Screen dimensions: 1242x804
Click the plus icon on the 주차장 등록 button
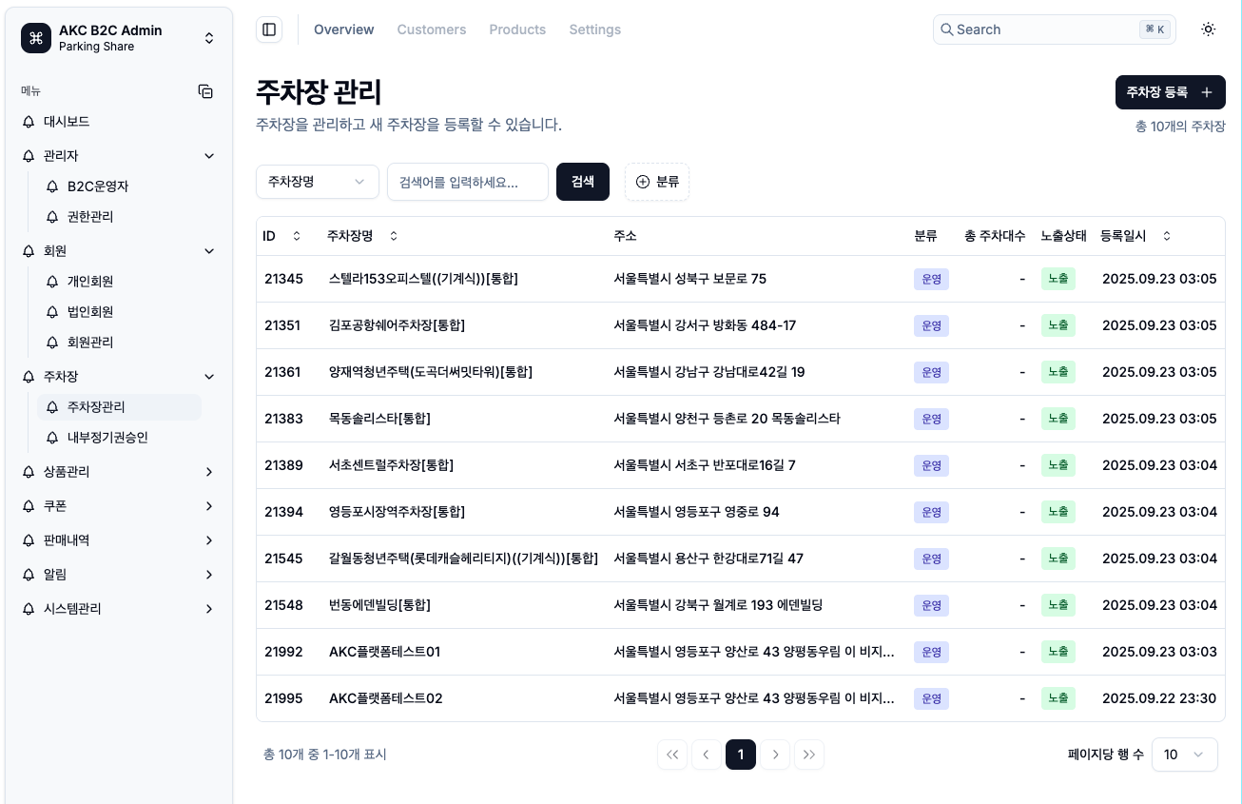tap(1207, 92)
